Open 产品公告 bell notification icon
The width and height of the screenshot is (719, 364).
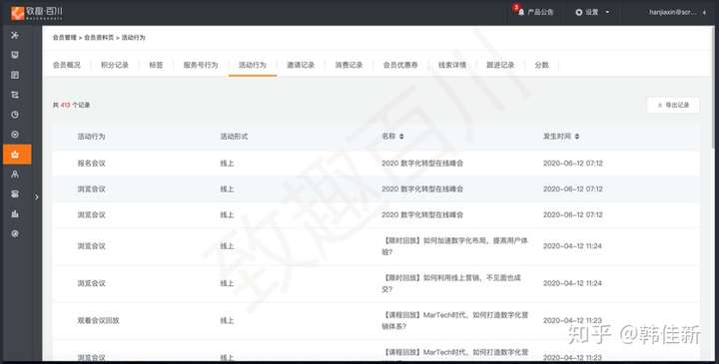(521, 12)
